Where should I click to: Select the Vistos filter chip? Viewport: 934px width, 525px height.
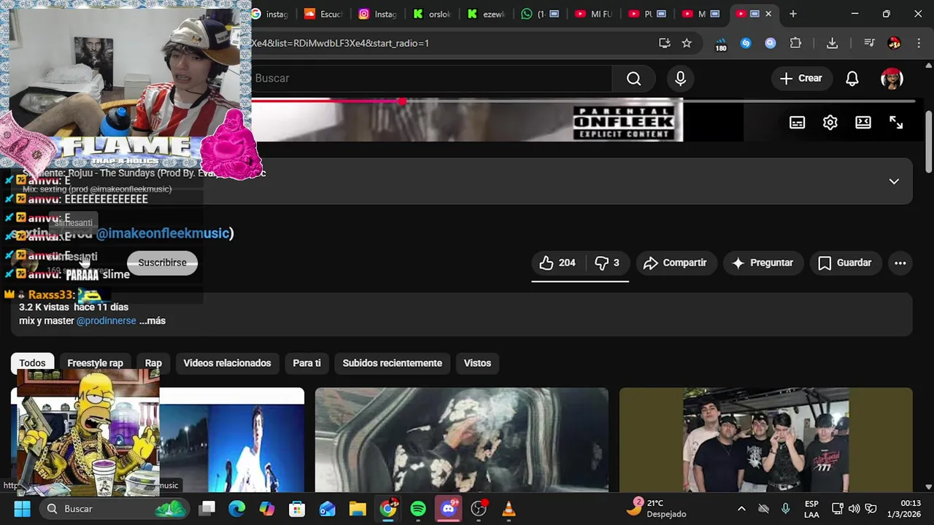[477, 363]
